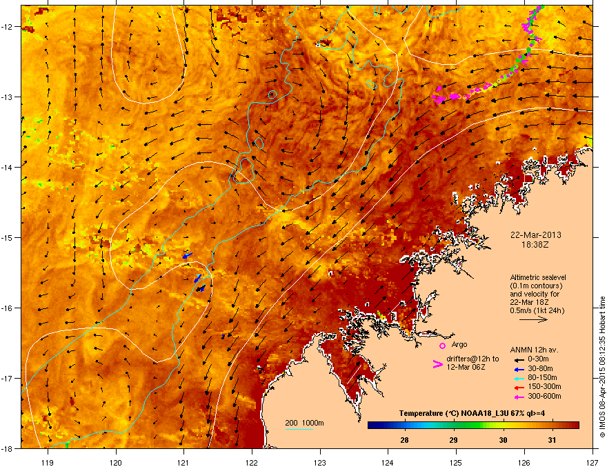Click the black 0-30m arrow legend symbol
607x469 pixels.
(x=518, y=360)
